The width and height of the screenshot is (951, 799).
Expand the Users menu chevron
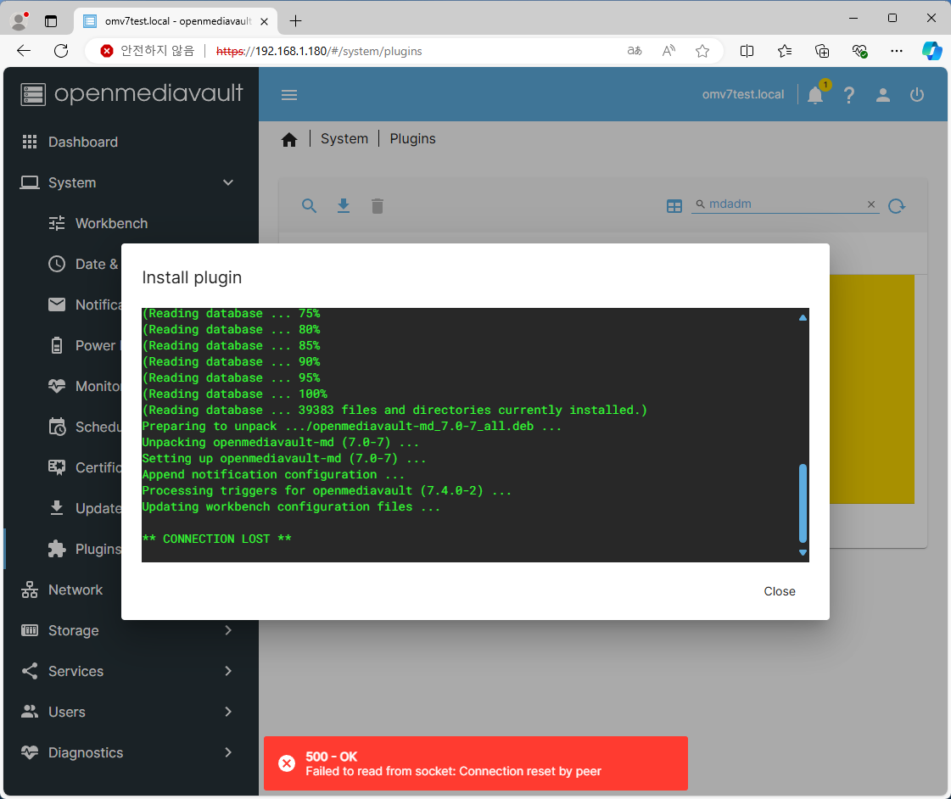228,712
